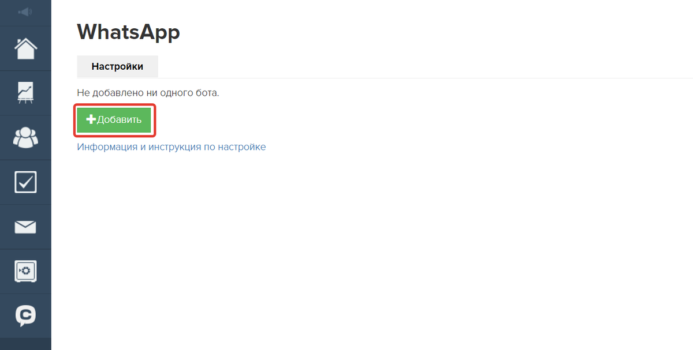
Task: Open the home section in sidebar
Action: click(25, 48)
